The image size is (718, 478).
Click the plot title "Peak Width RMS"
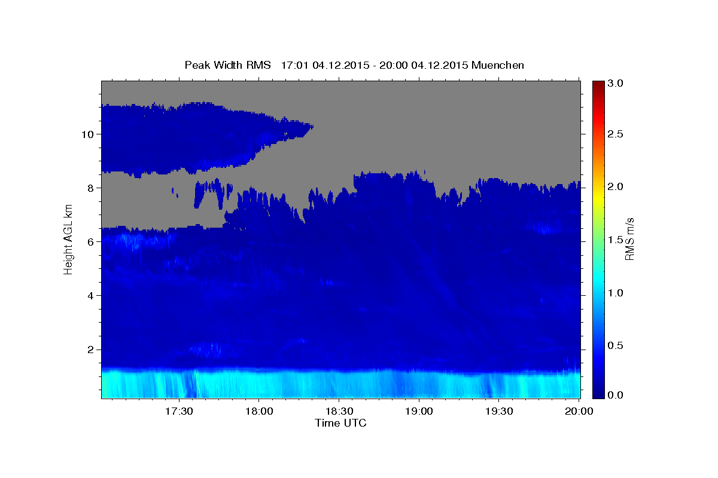click(x=227, y=65)
